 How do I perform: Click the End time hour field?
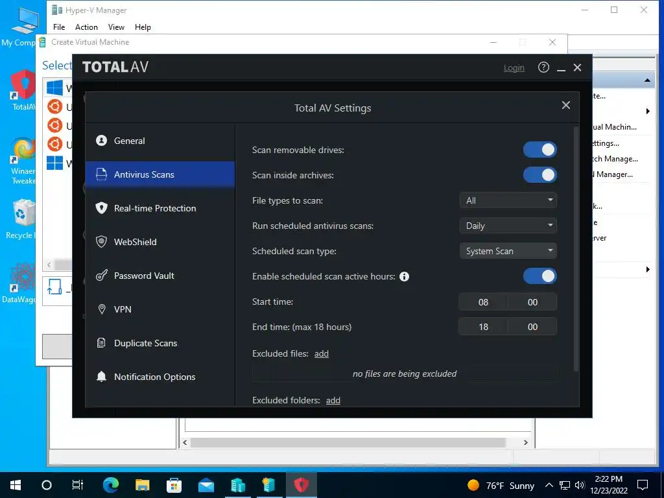[x=483, y=327]
